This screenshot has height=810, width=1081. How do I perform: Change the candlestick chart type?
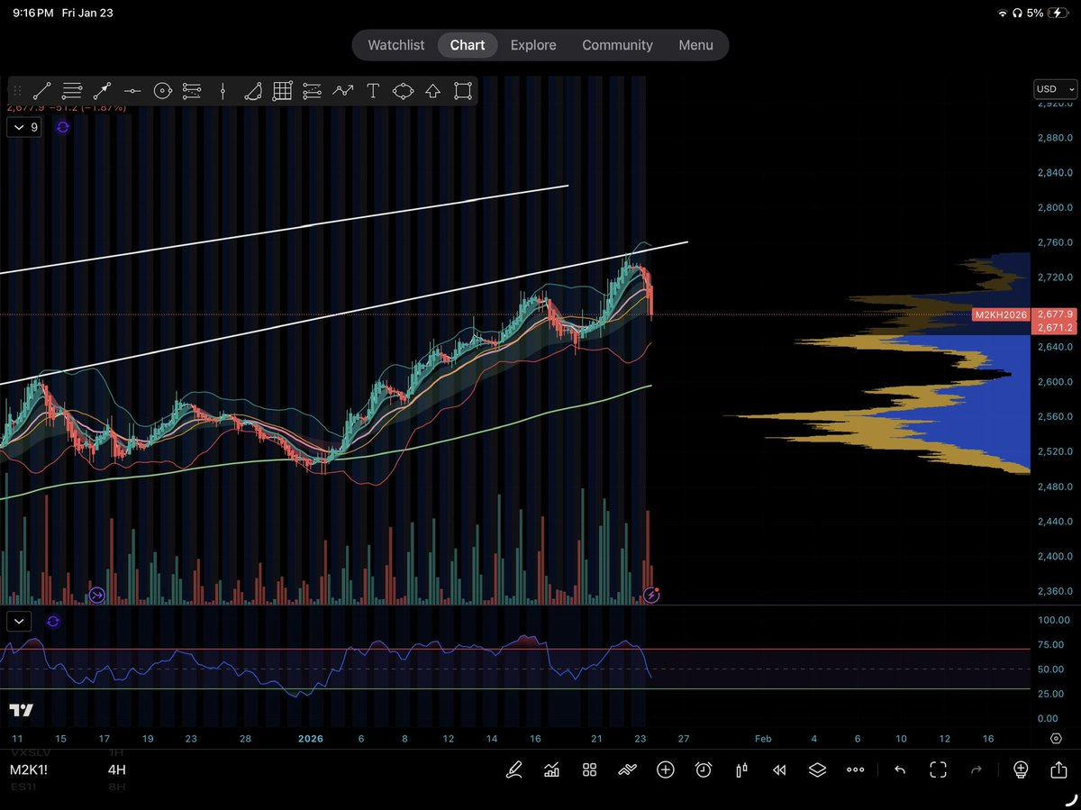coord(741,769)
